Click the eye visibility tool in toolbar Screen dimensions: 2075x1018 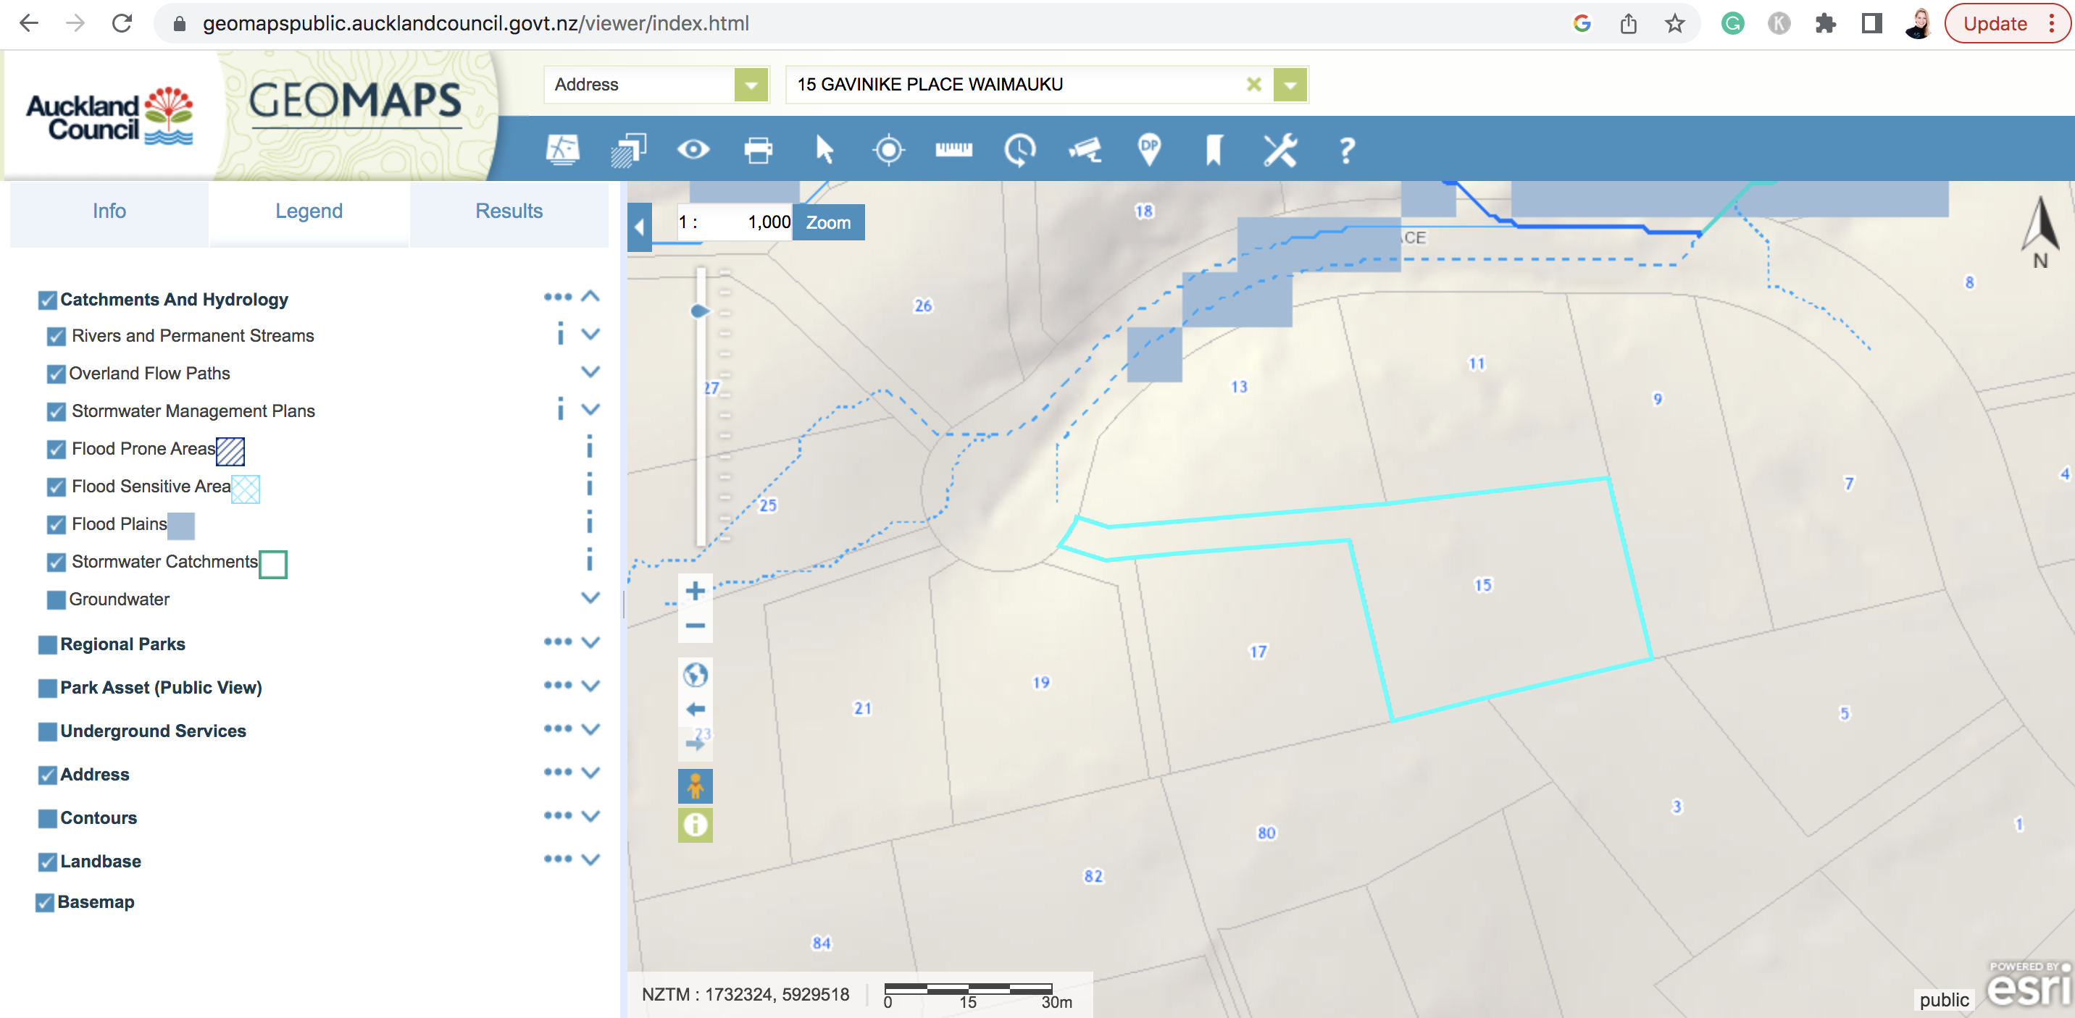[693, 150]
